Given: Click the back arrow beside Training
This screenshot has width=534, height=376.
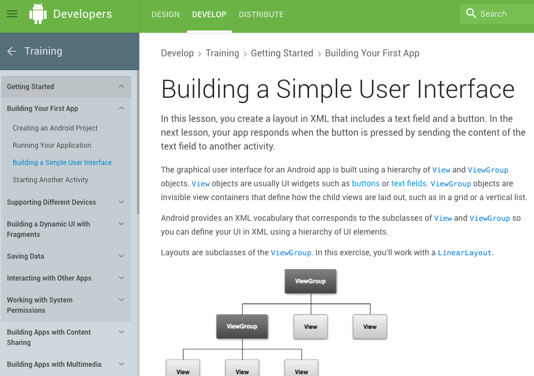Looking at the screenshot, I should tap(12, 51).
